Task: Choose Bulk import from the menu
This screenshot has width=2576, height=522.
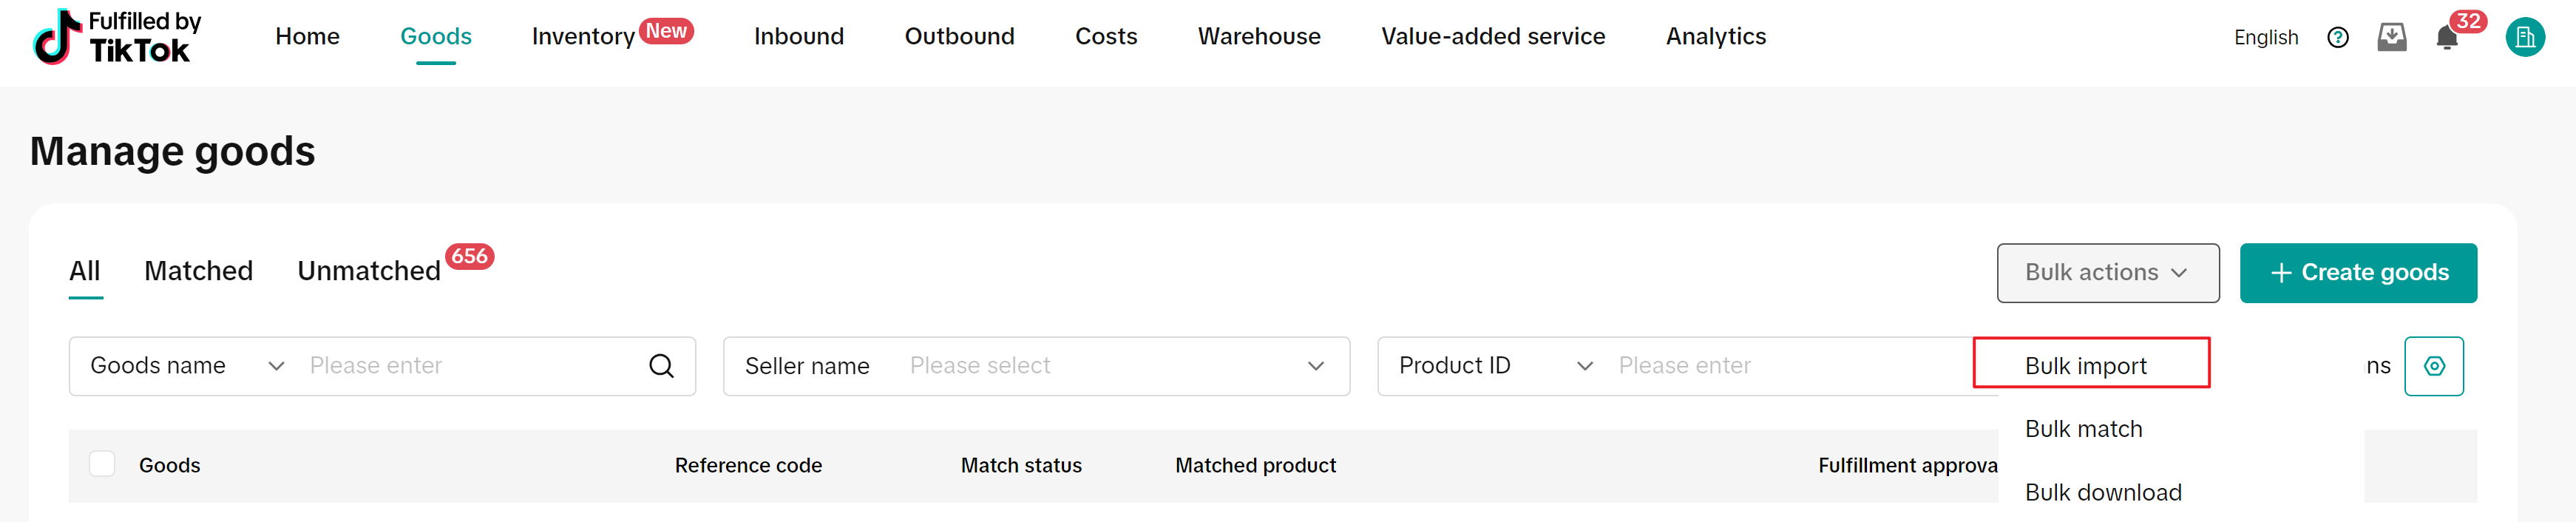Action: [2086, 366]
